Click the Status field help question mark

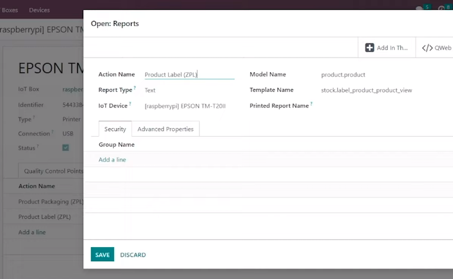pyautogui.click(x=37, y=146)
